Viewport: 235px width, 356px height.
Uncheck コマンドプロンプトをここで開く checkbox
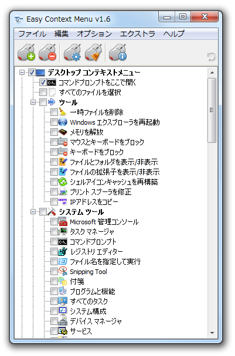[43, 83]
